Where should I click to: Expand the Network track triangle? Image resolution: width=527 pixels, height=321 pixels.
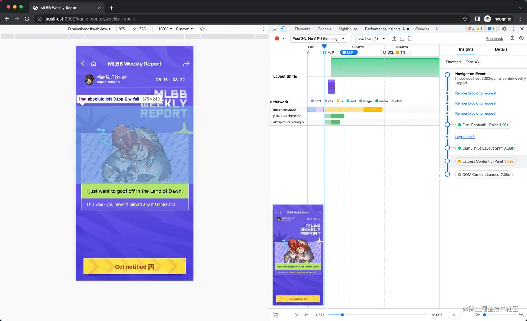click(271, 102)
